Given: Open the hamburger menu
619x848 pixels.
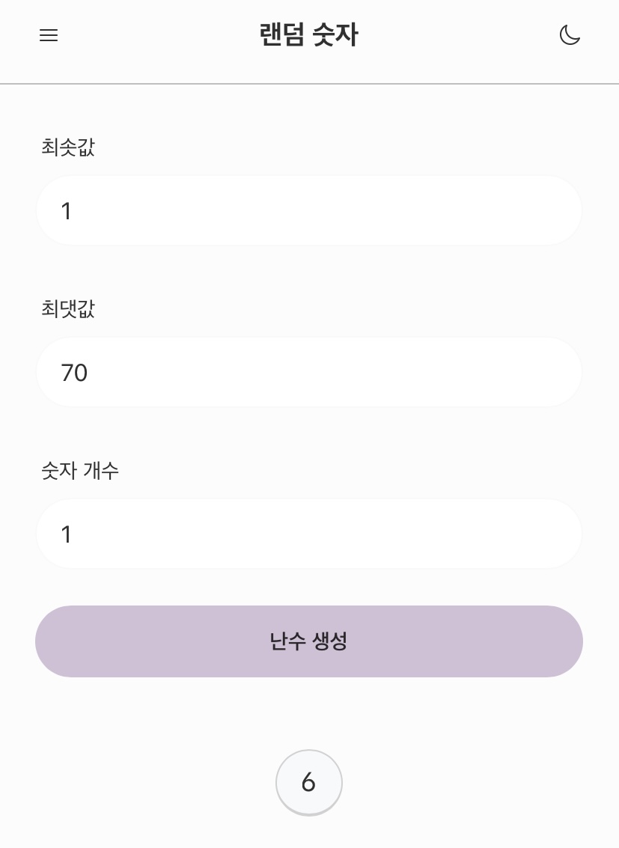Looking at the screenshot, I should coord(49,35).
